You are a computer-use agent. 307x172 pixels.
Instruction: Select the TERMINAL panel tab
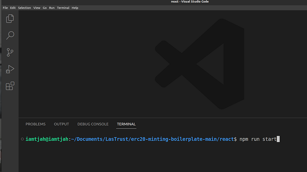tap(126, 124)
